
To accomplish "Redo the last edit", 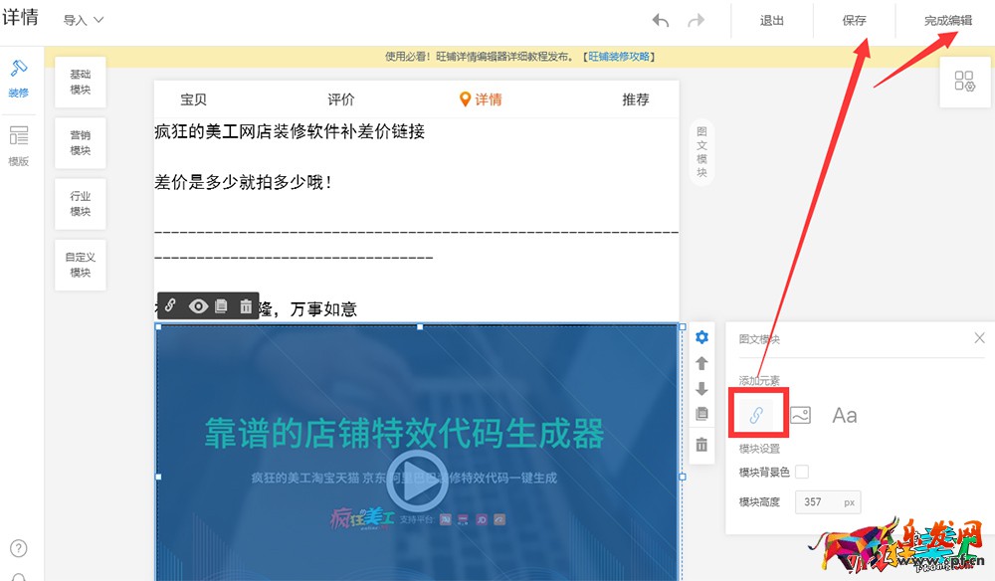I will pos(696,20).
